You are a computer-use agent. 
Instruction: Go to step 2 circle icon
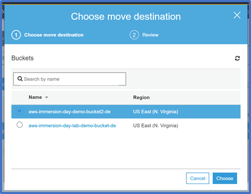134,35
